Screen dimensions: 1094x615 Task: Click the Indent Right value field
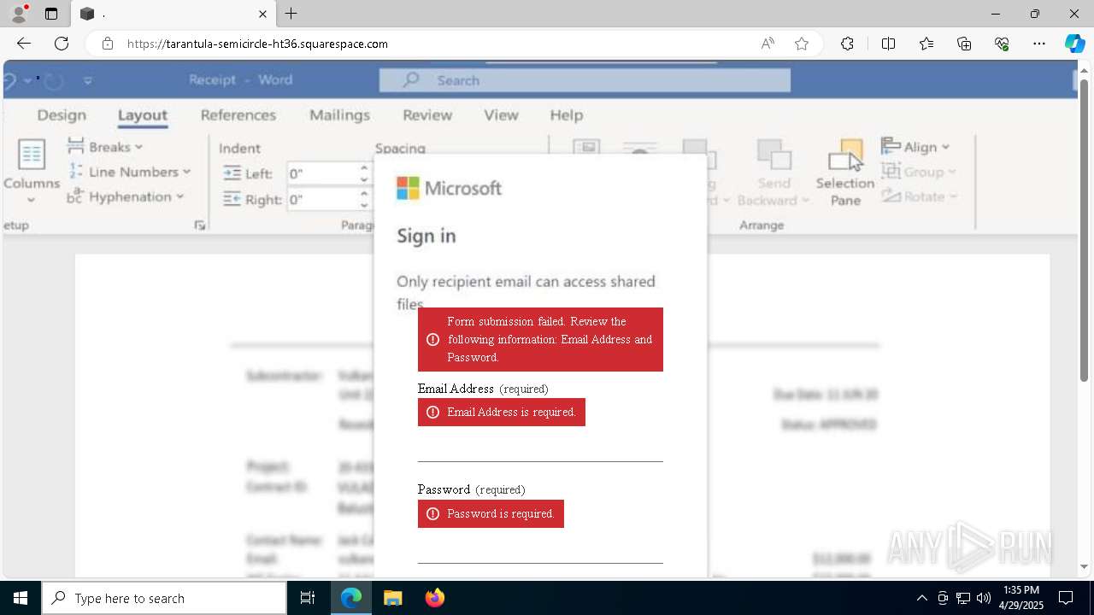pyautogui.click(x=321, y=199)
